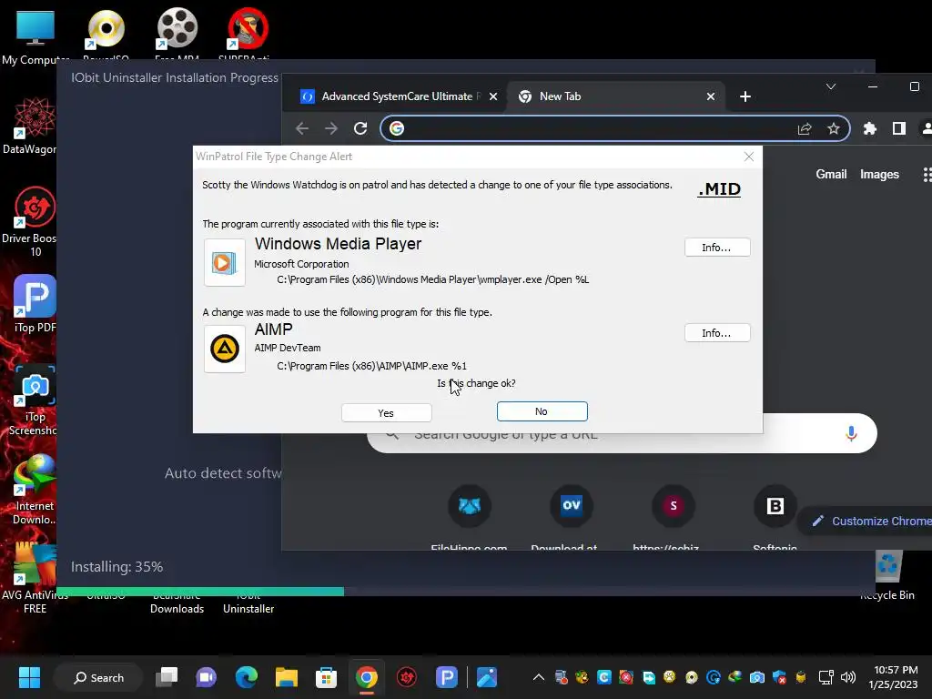Open a new Chrome tab with plus button
This screenshot has height=699, width=932.
(x=745, y=96)
